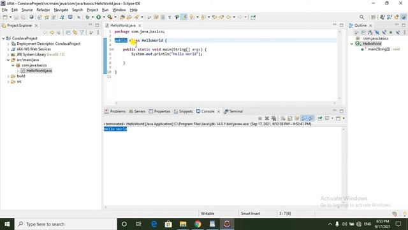Click Terminate (stop square) icon in Console
This screenshot has height=230, width=408.
pyautogui.click(x=259, y=118)
